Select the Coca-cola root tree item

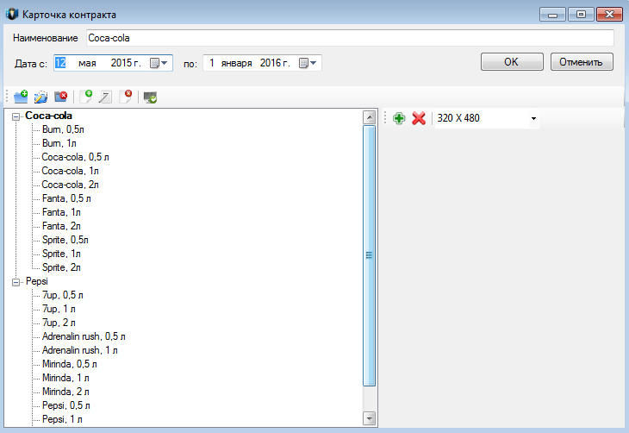tap(48, 116)
